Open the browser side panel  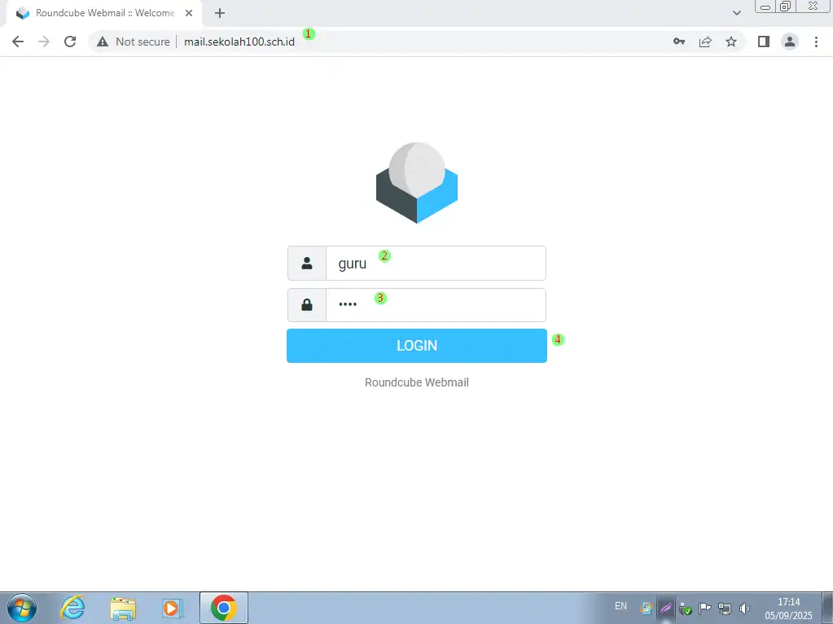(x=764, y=41)
